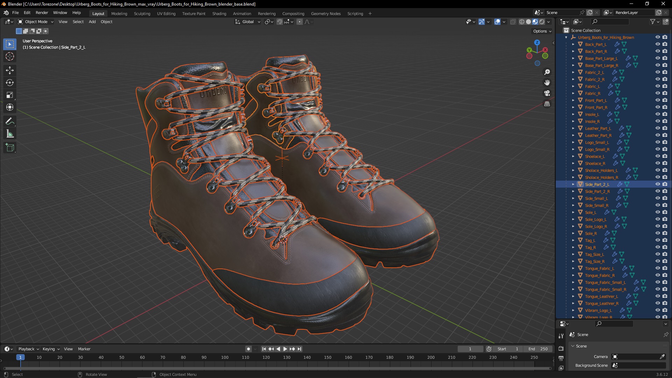Viewport: 672px width, 378px height.
Task: Select the Select Box tool
Action: (10, 44)
